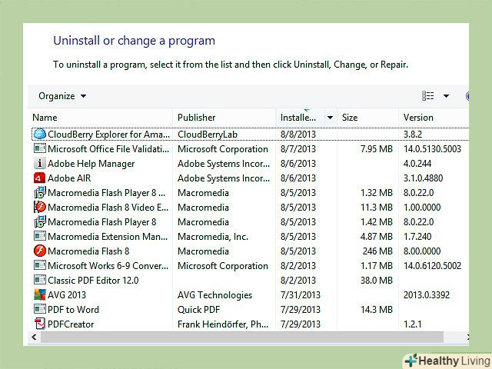
Task: Click the Classic PDF Editor 12.0 icon
Action: coord(39,280)
